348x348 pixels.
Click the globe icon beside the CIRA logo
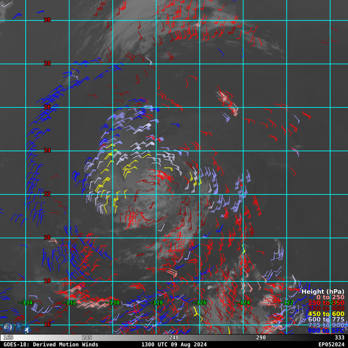click(7, 328)
